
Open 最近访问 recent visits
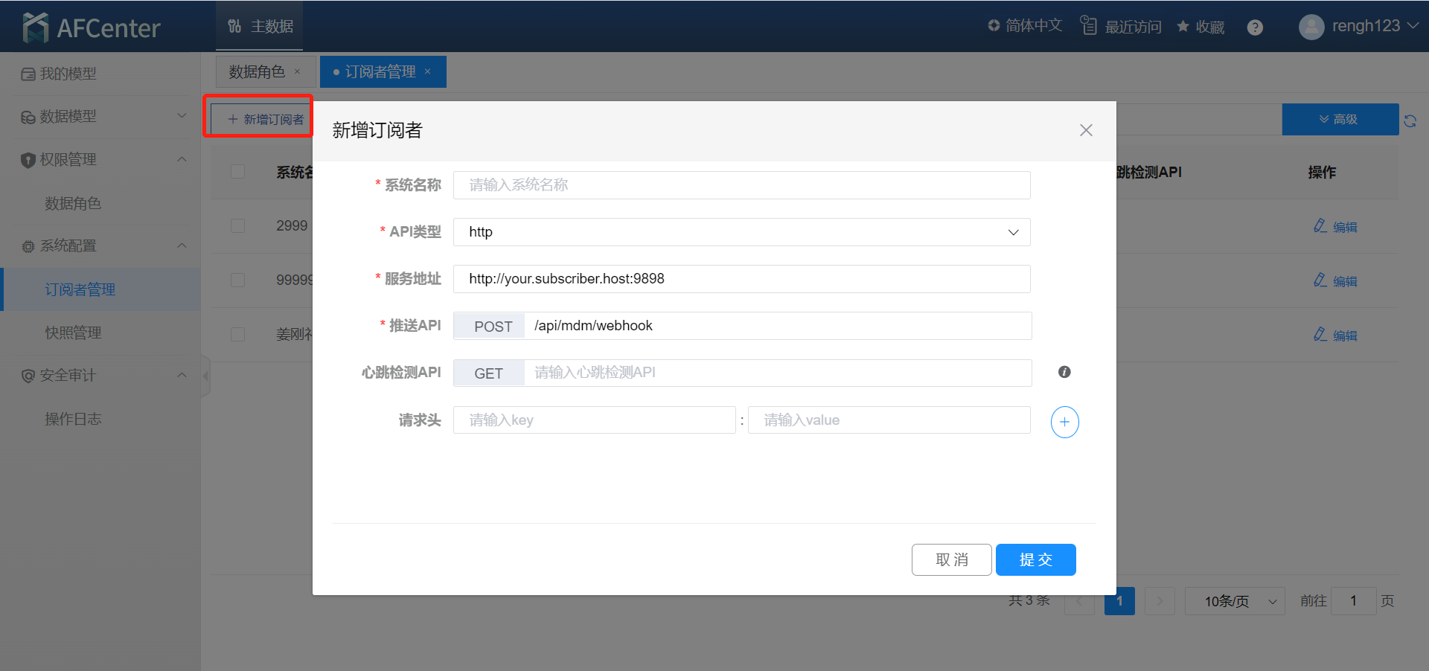(1121, 27)
